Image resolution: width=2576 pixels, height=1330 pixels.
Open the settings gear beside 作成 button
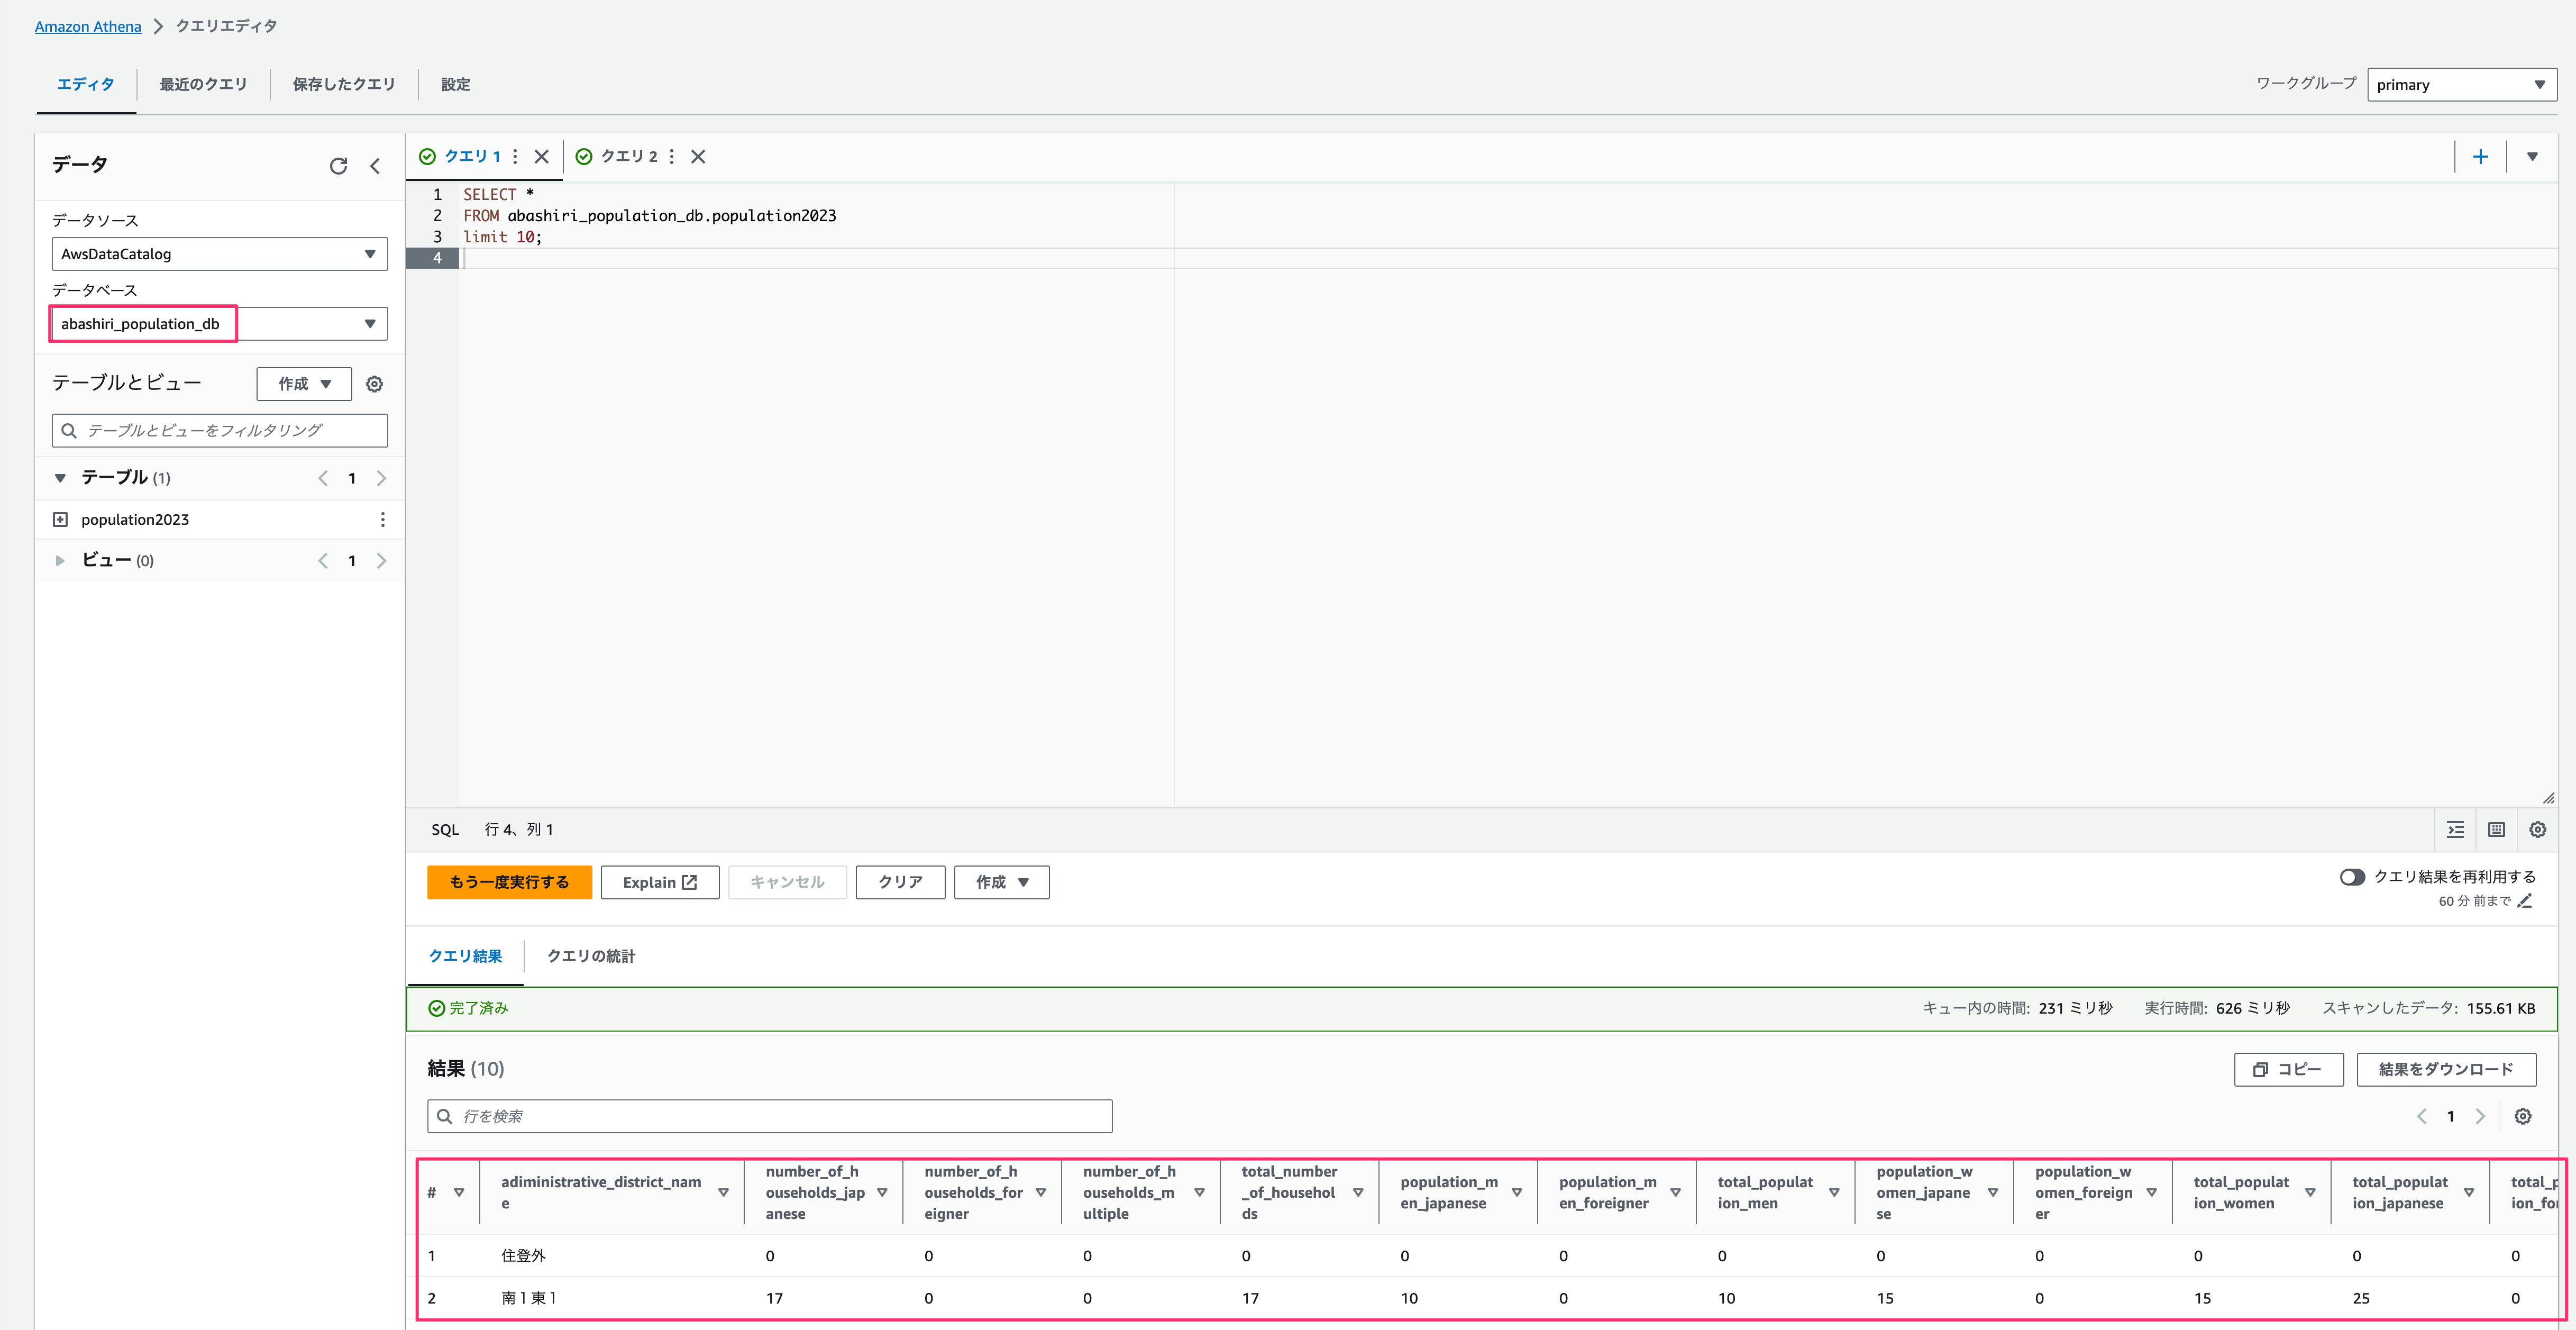click(374, 383)
